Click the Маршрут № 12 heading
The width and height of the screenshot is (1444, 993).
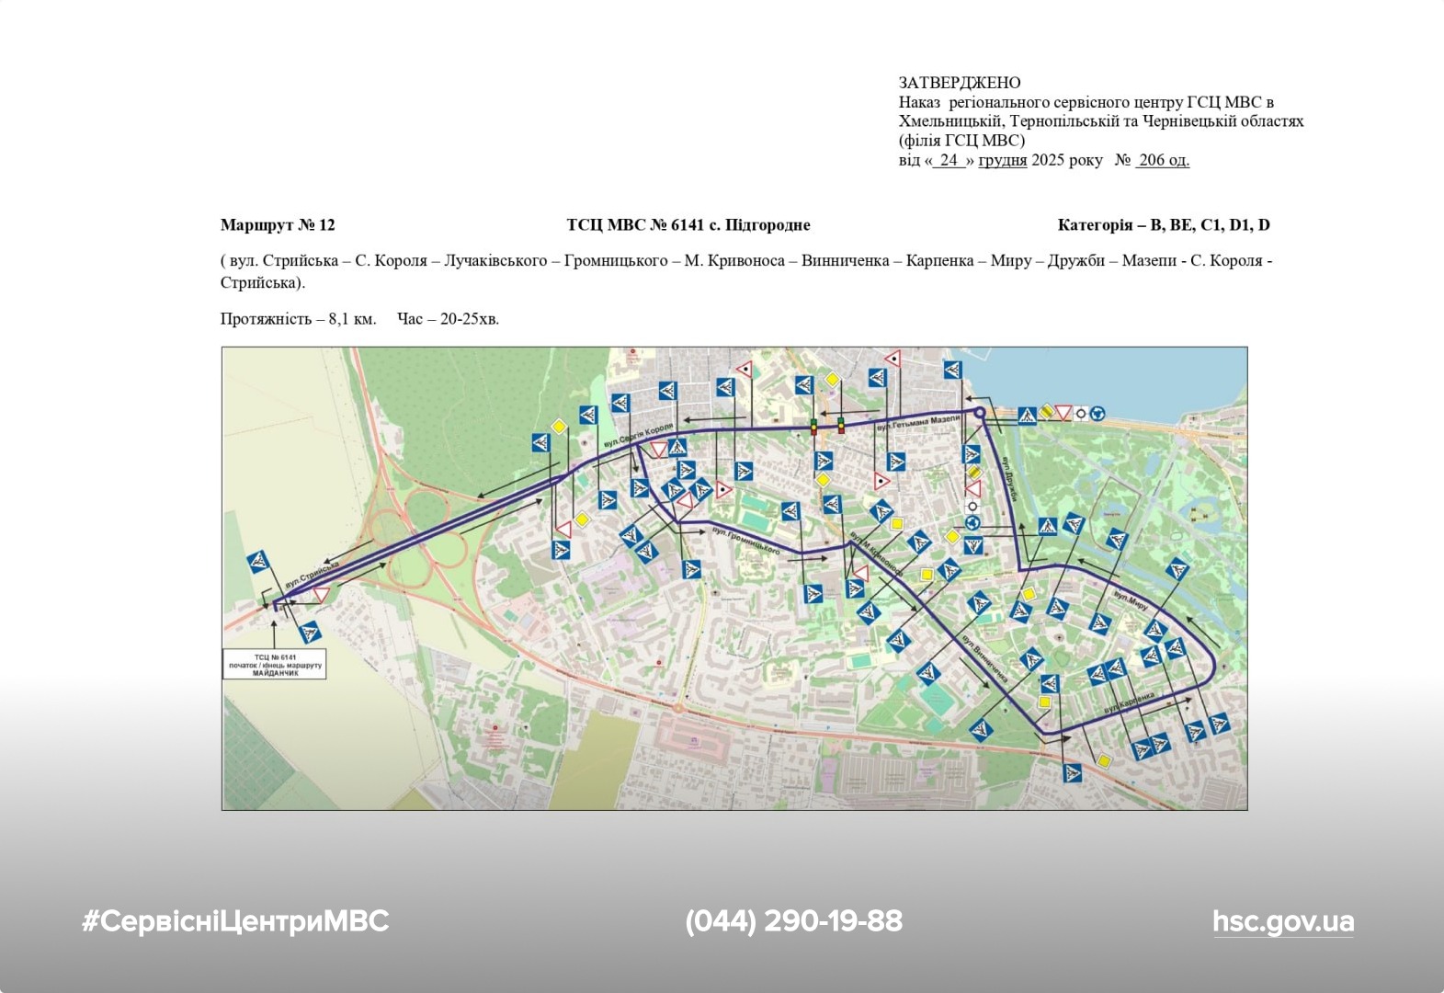(278, 225)
